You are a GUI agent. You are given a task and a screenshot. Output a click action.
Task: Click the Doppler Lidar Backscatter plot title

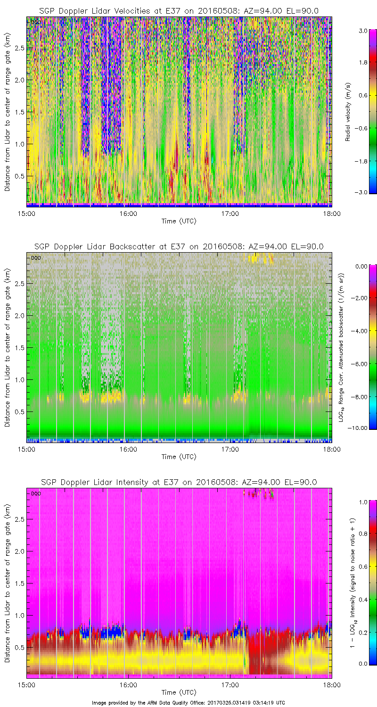[x=179, y=247]
